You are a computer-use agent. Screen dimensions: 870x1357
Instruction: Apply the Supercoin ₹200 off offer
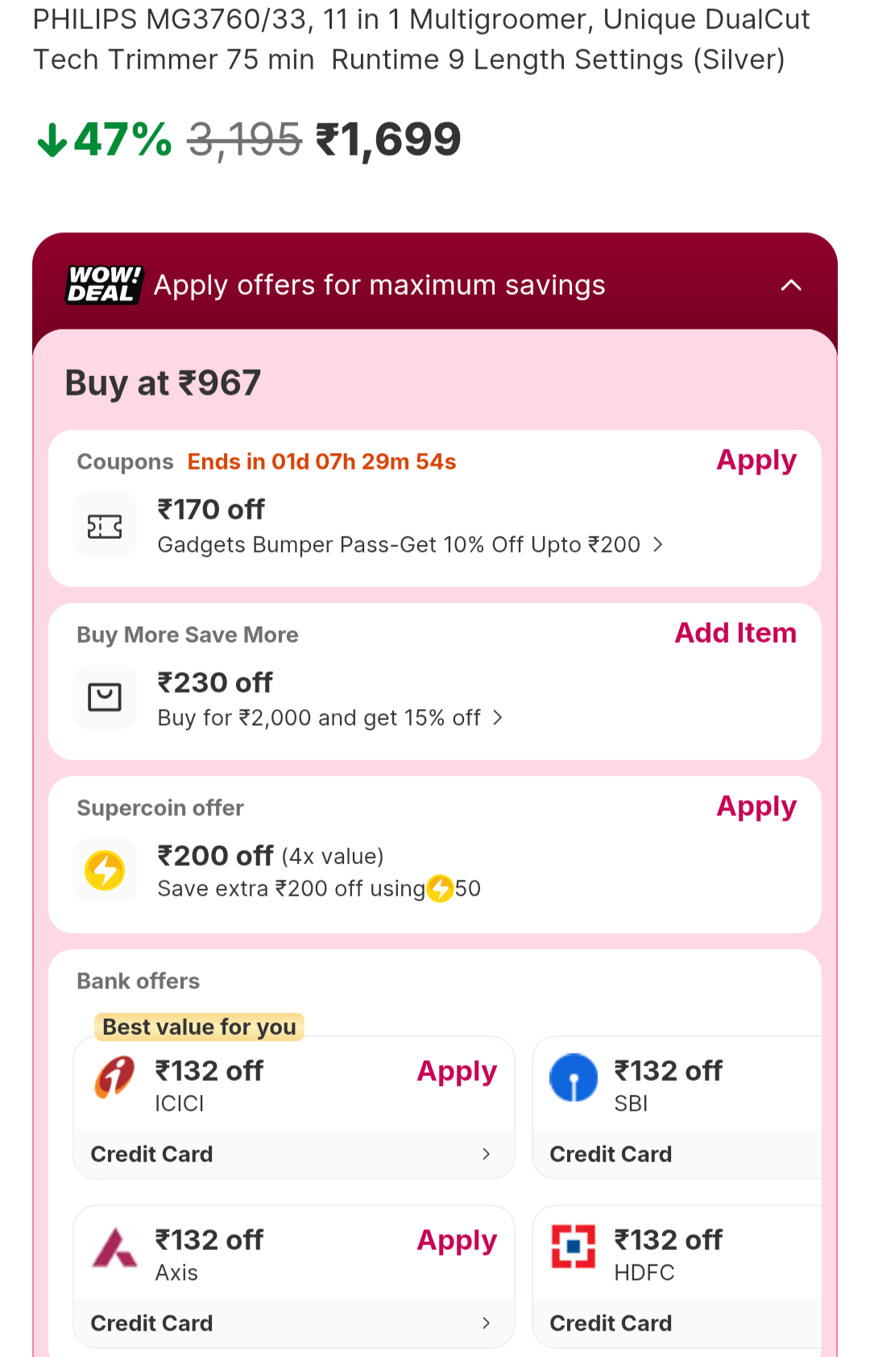coord(756,807)
